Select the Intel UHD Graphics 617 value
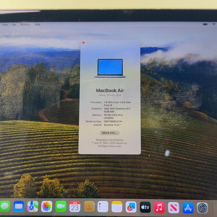 point(117,110)
